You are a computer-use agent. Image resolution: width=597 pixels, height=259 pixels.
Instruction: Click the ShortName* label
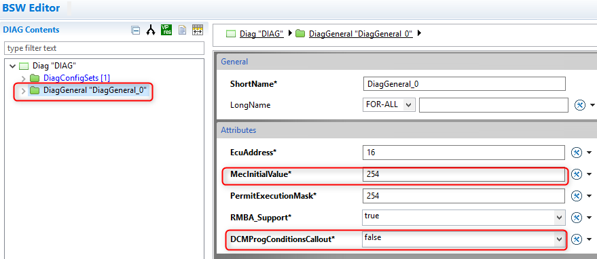click(x=253, y=84)
